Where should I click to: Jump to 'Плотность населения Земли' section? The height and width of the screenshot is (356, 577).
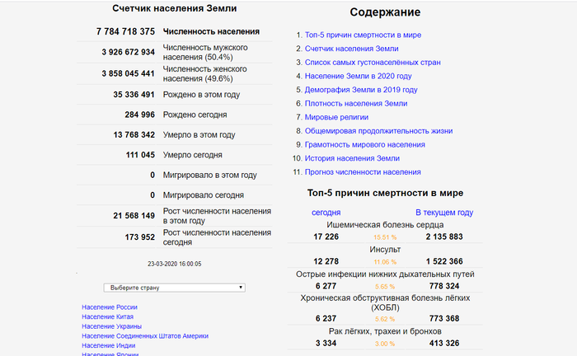(x=356, y=103)
